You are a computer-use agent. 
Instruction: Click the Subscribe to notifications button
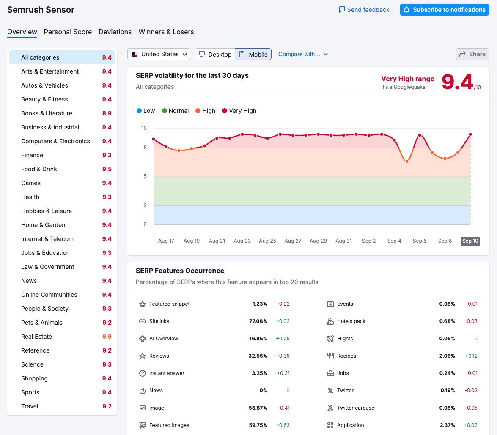[444, 9]
